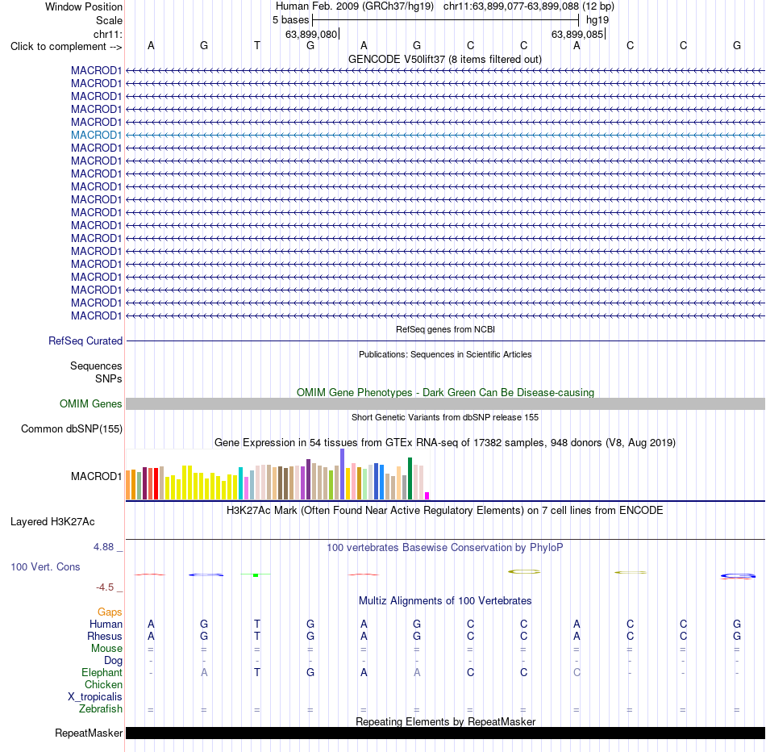Select the Rhesus alignment row label

(x=105, y=636)
